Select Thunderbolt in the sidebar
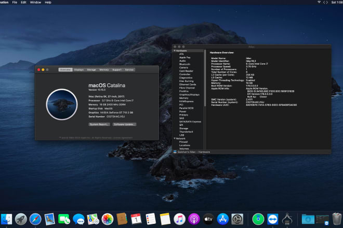 click(x=186, y=132)
